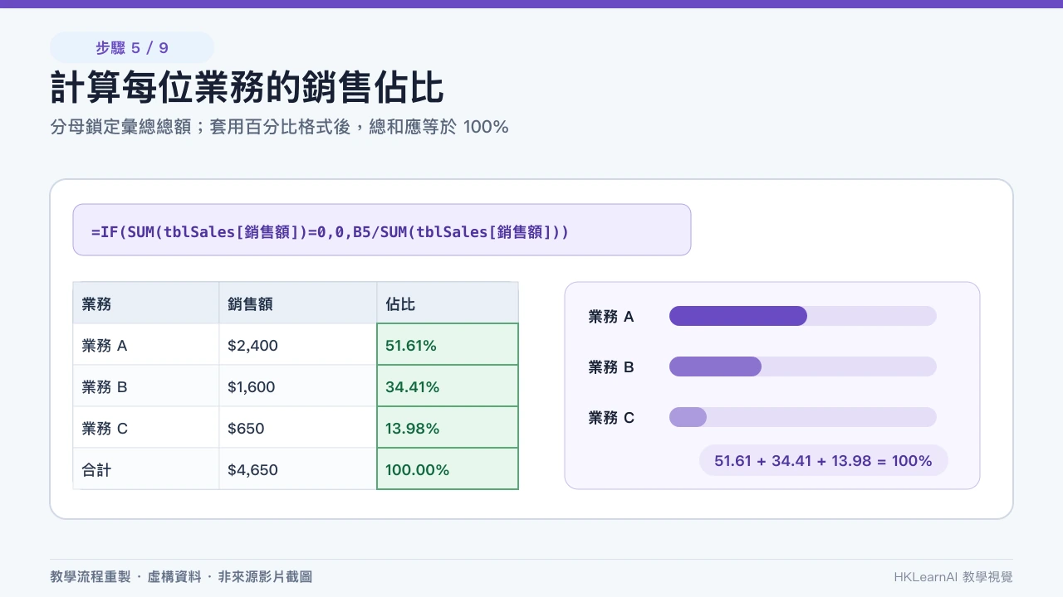Viewport: 1063px width, 597px height.
Task: Select the 100.00% total percentage cell
Action: click(448, 468)
